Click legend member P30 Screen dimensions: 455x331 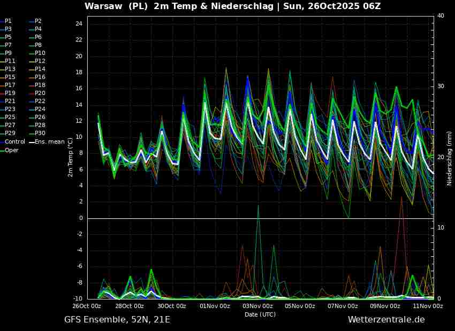click(37, 133)
